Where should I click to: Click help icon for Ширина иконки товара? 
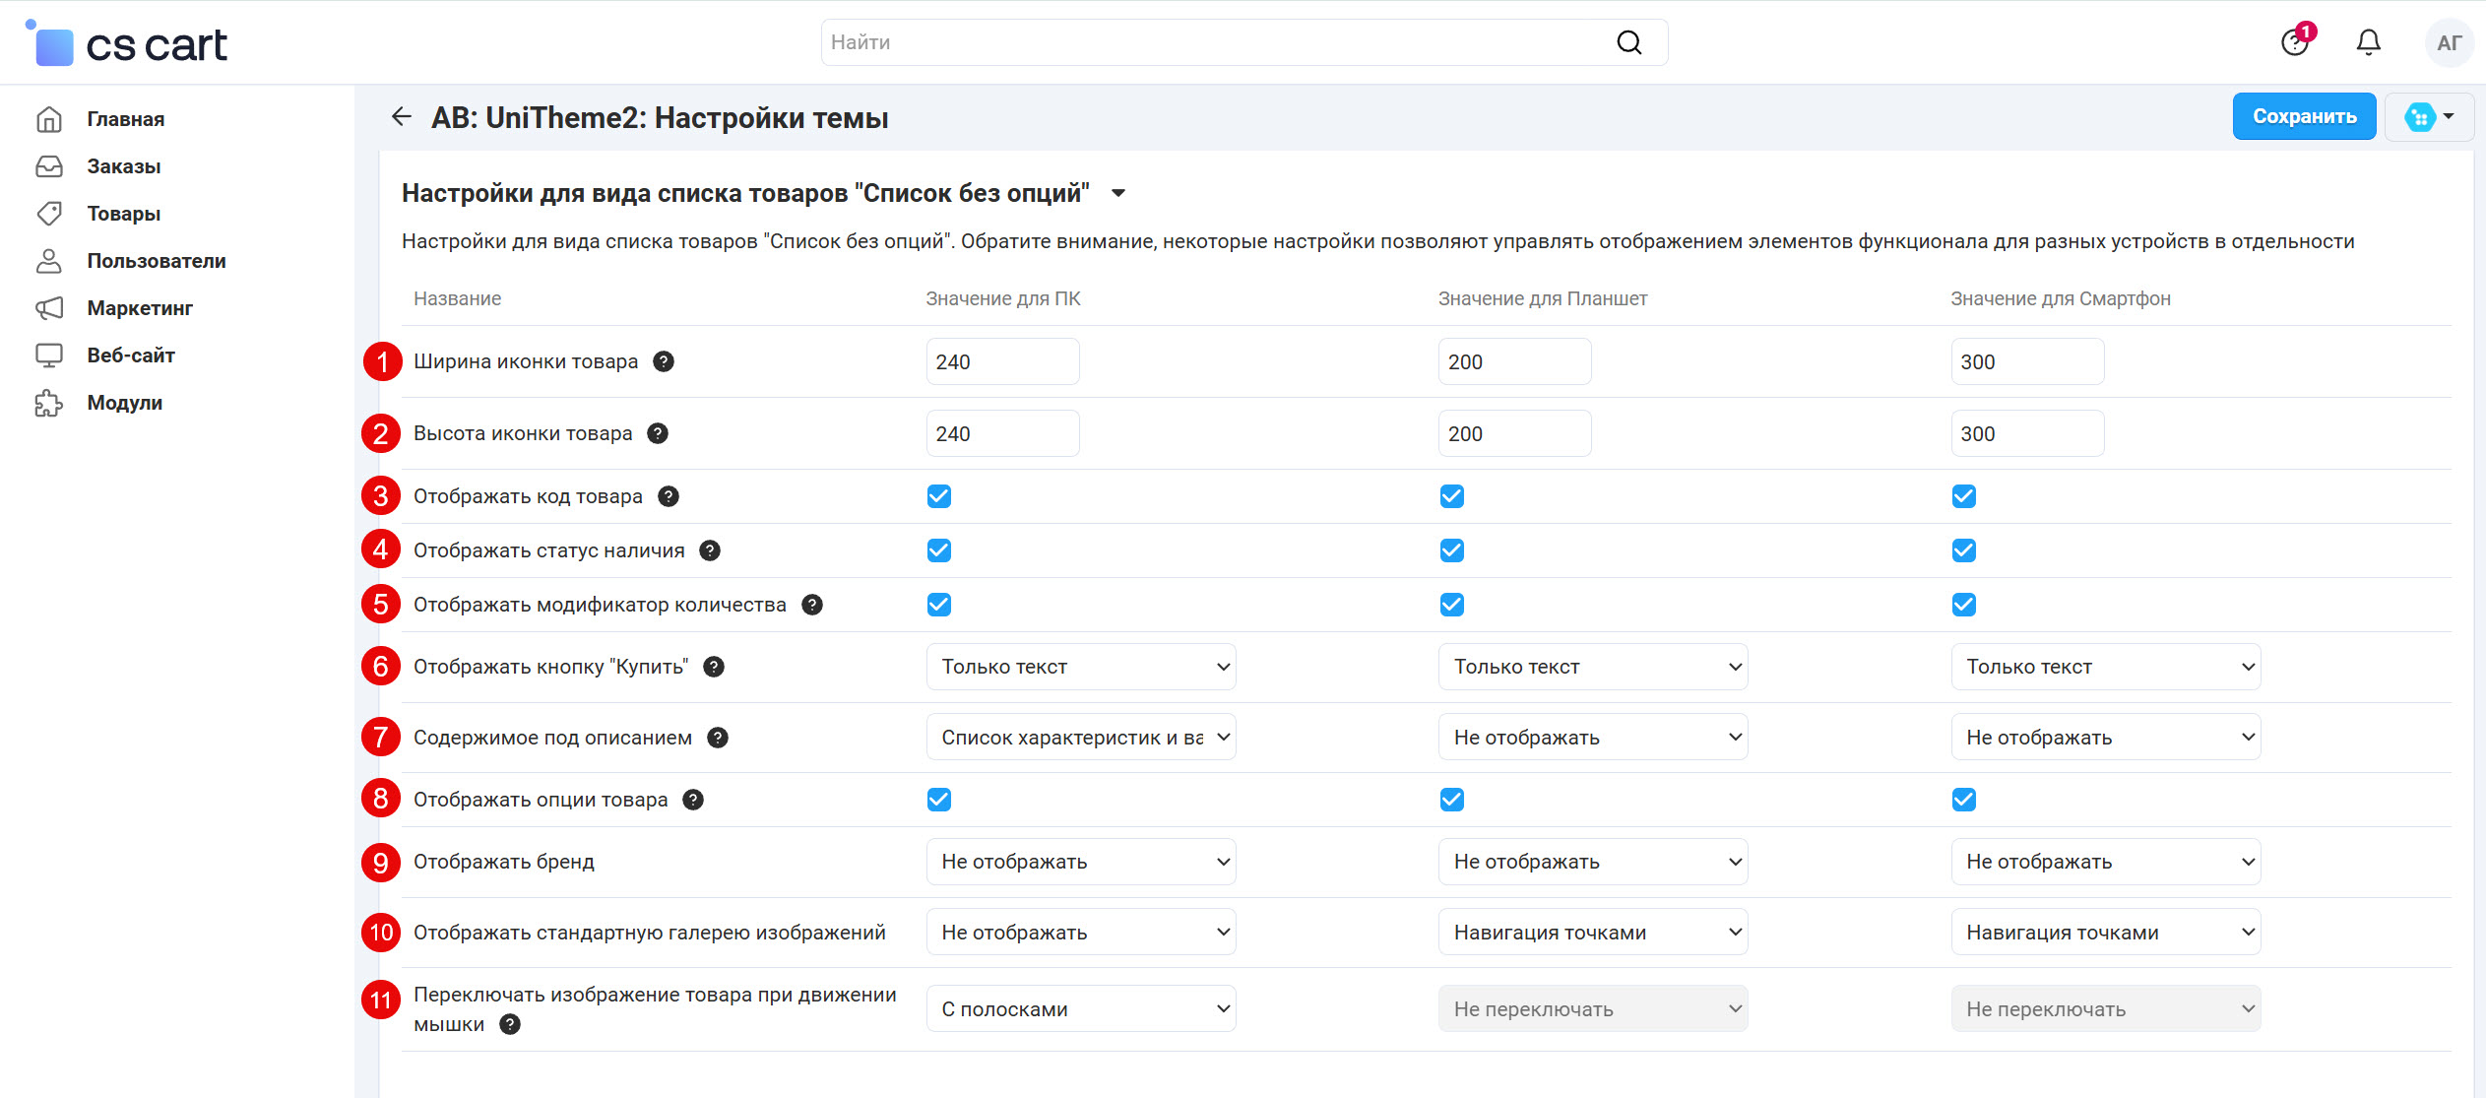pos(664,361)
